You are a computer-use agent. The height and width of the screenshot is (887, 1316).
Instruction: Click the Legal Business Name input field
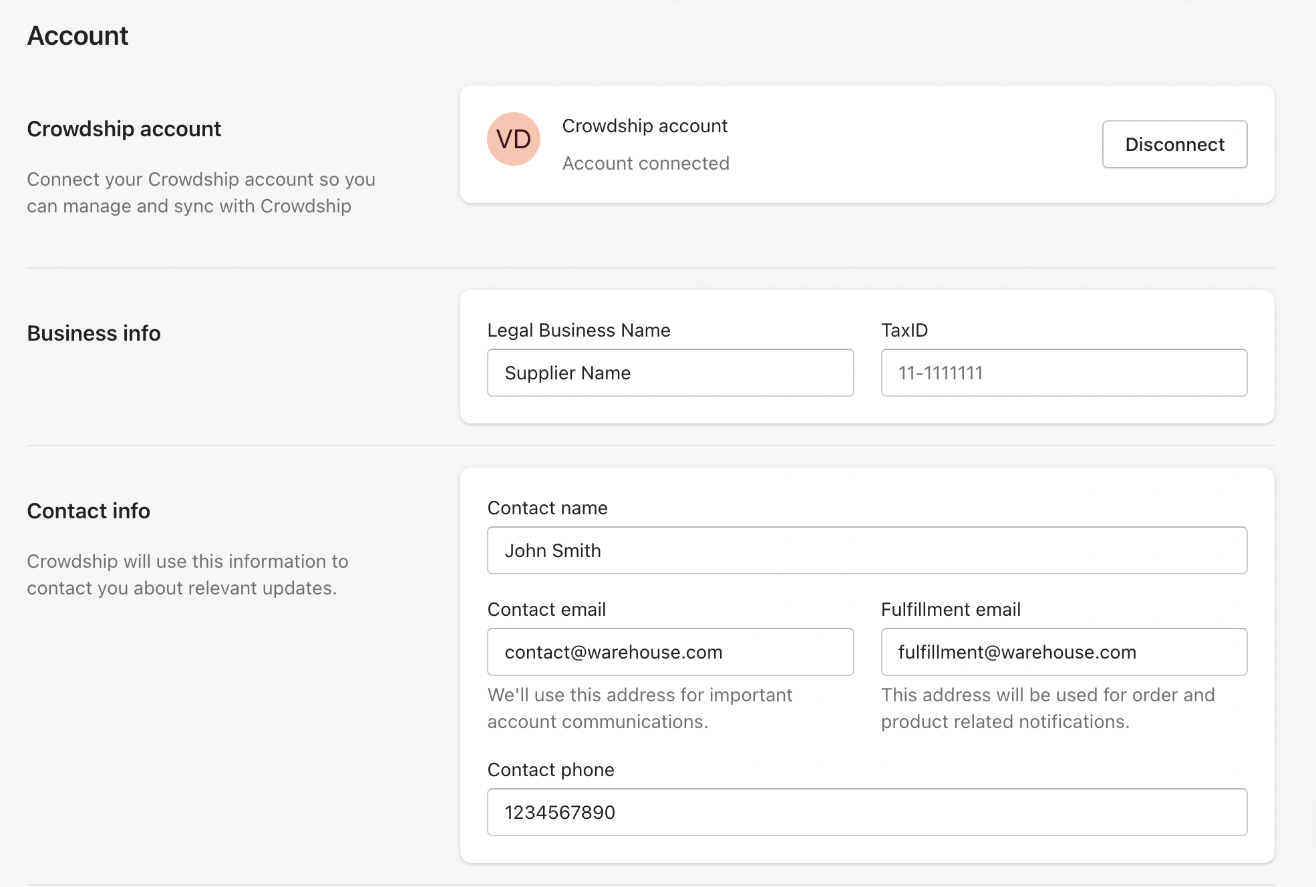(670, 373)
